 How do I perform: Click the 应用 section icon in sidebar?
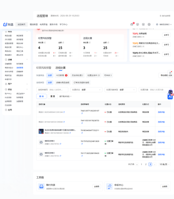(x=6, y=110)
